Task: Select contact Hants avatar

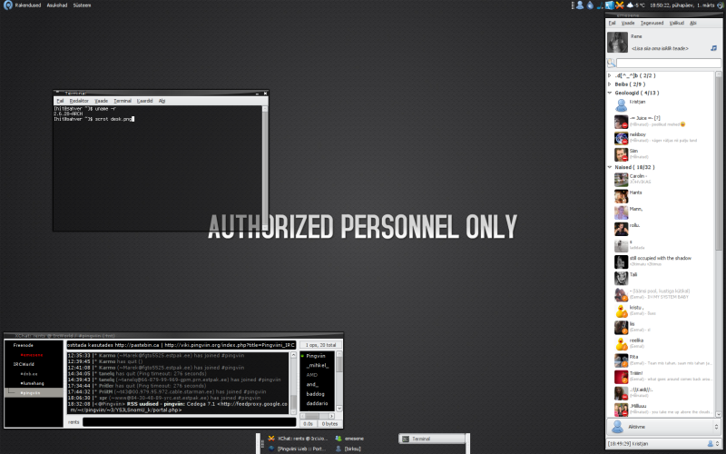Action: pos(621,196)
